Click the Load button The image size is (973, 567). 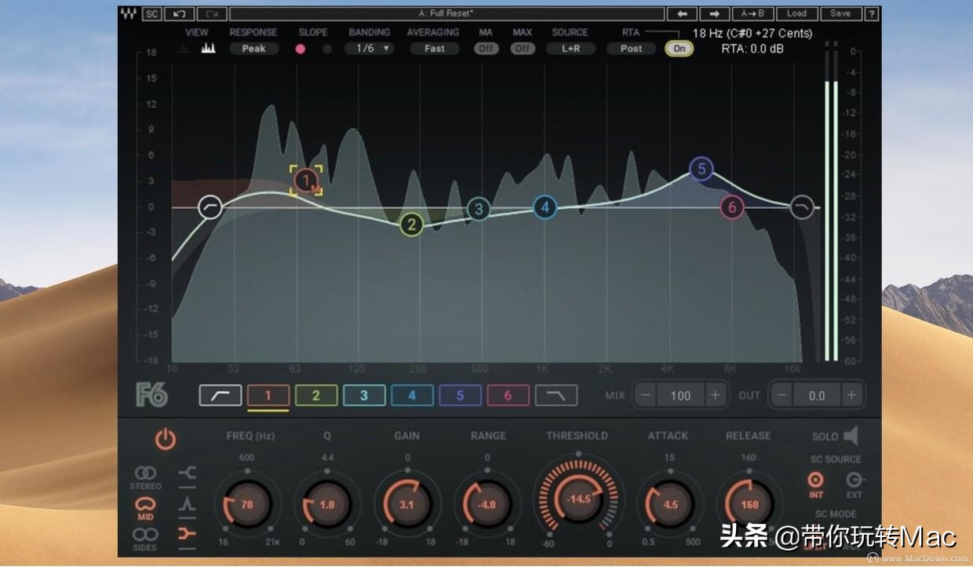click(x=797, y=13)
